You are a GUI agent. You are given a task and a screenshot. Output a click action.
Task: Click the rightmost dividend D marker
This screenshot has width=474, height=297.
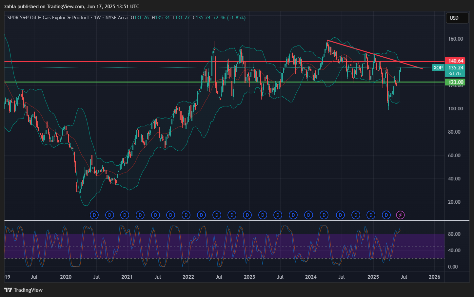click(386, 215)
